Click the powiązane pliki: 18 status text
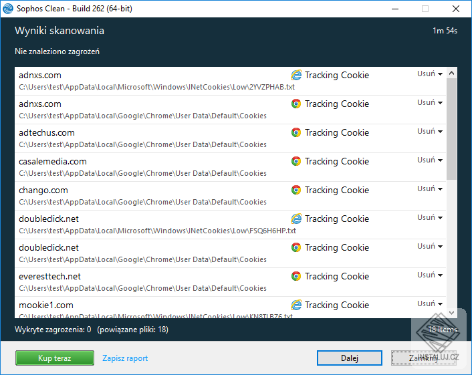 [x=133, y=330]
